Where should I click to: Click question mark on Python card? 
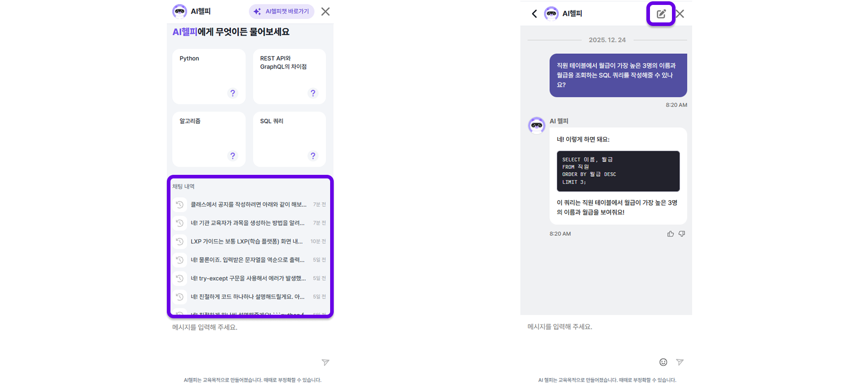(x=232, y=93)
